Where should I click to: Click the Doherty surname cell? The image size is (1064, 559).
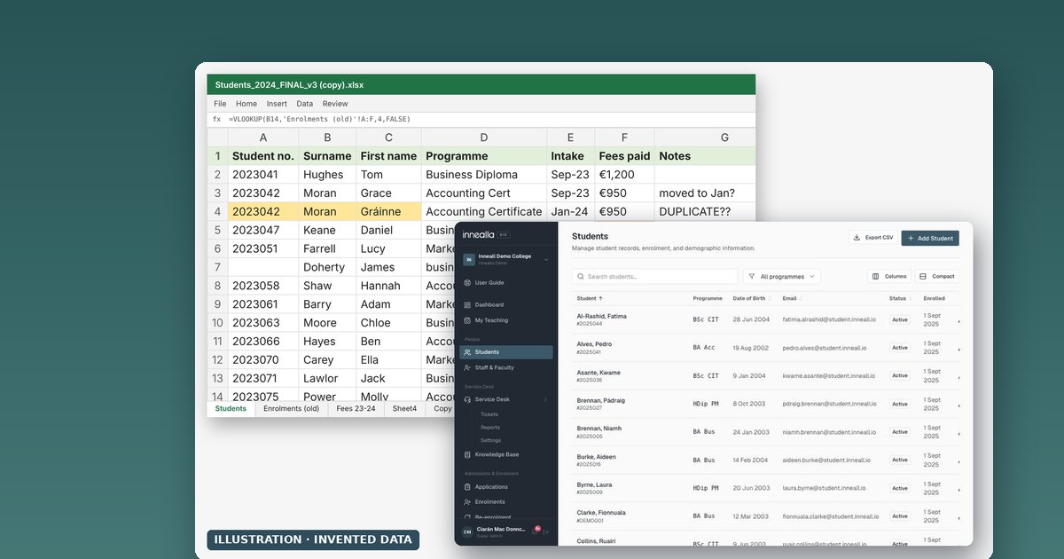(x=327, y=267)
